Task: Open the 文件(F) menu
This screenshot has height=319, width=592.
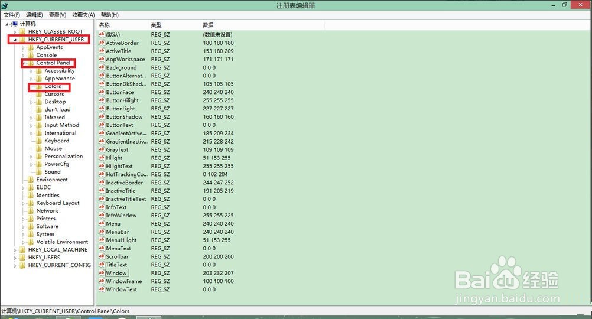Action: 12,15
